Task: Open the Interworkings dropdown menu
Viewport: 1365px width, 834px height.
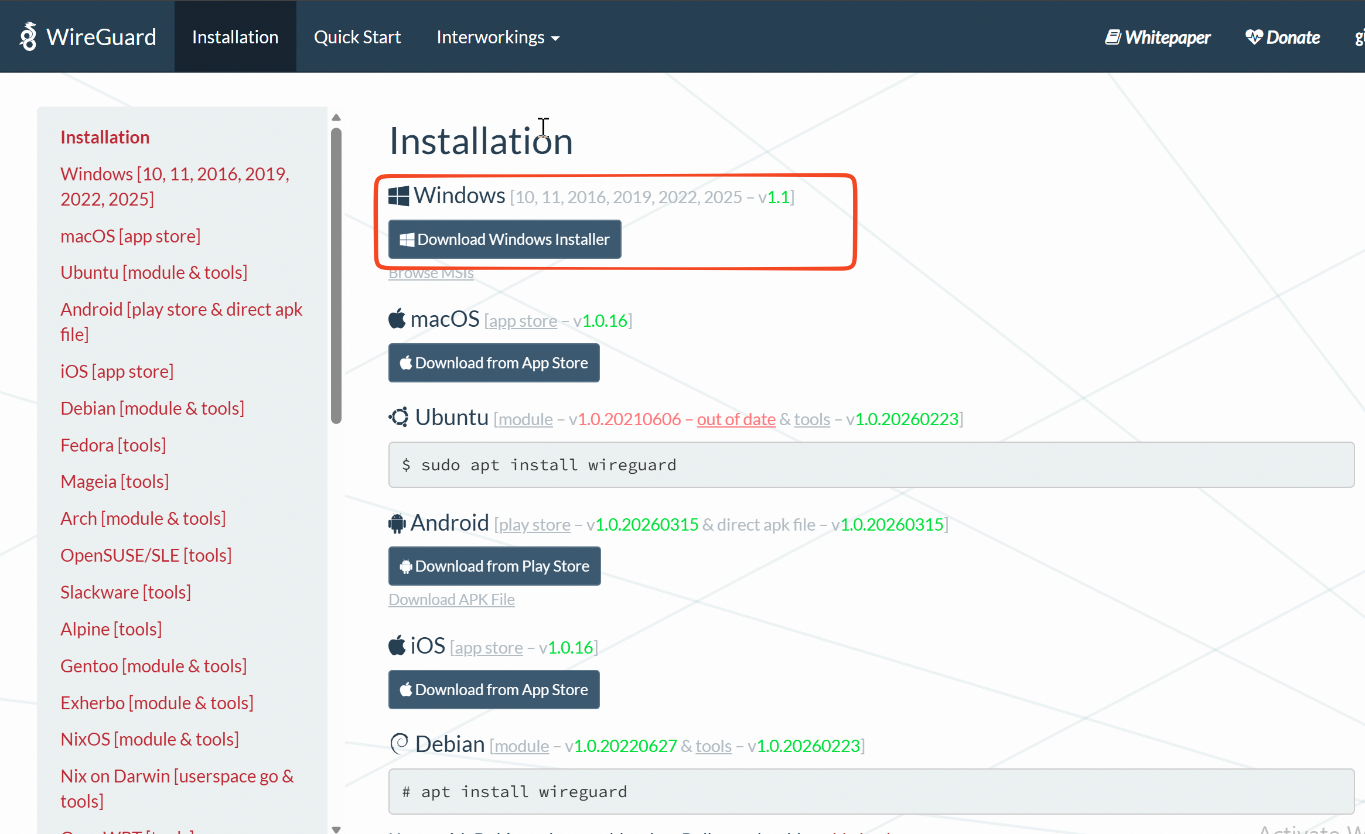Action: pos(498,37)
